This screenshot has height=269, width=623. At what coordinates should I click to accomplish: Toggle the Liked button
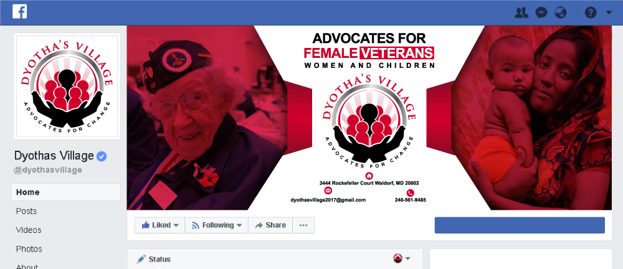[x=159, y=225]
